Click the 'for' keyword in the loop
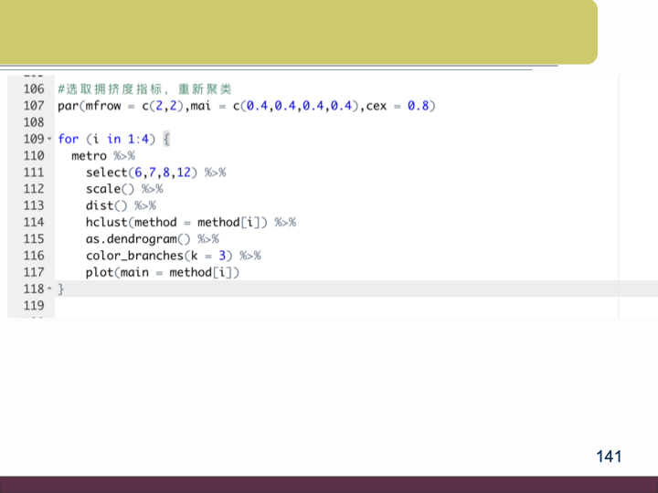This screenshot has width=658, height=493. [68, 139]
